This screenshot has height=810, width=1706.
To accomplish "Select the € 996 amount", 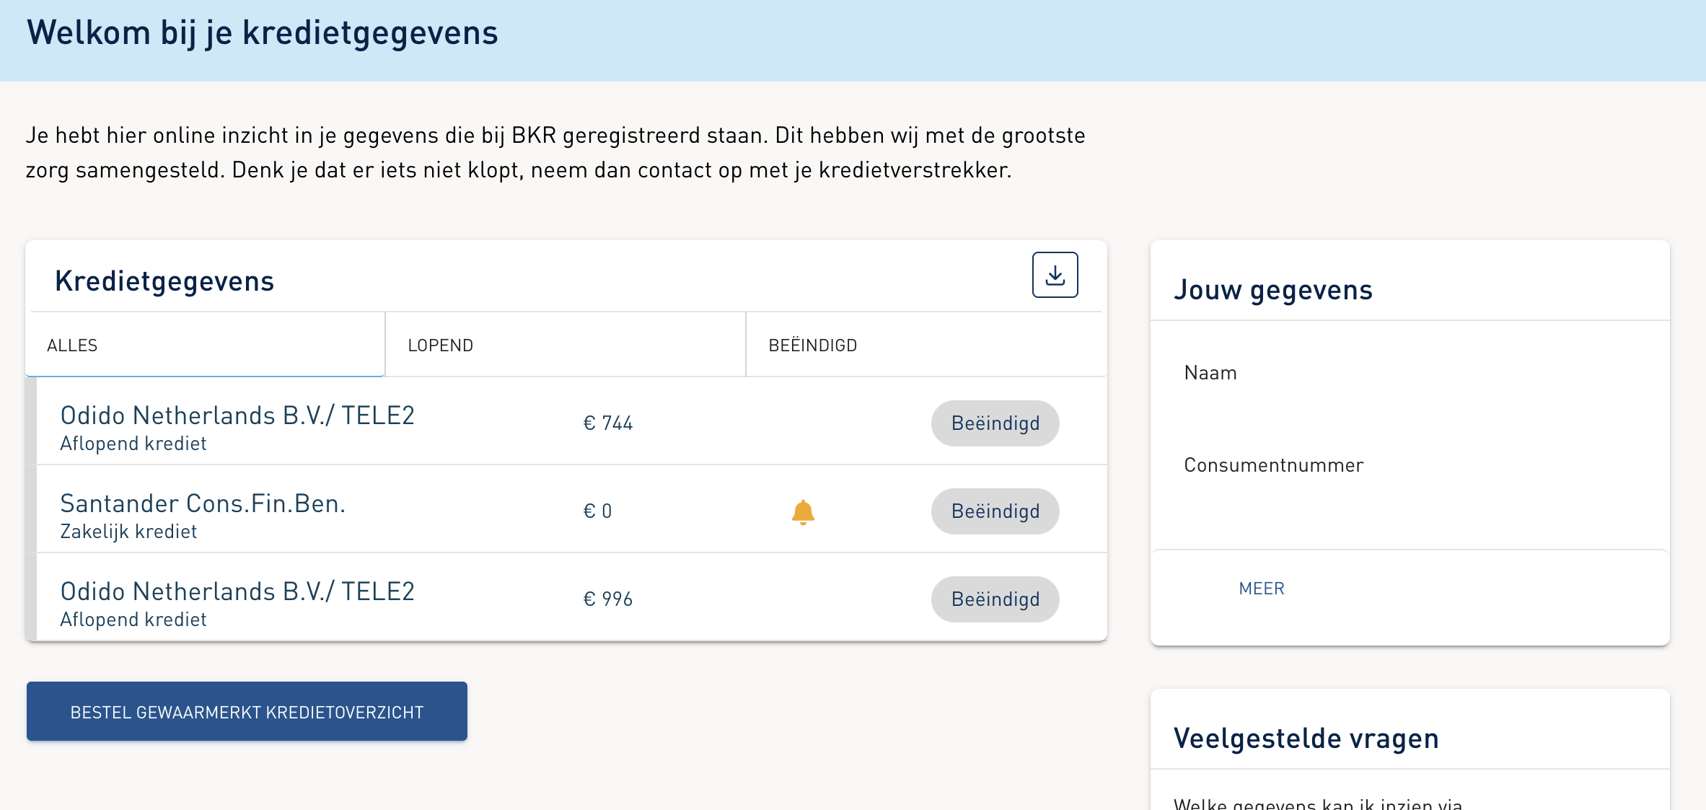I will click(607, 599).
